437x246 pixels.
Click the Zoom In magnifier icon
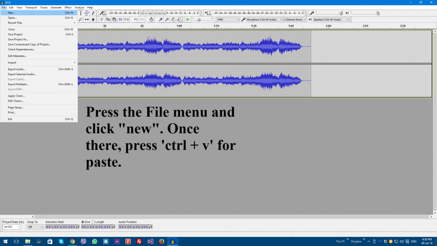click(160, 20)
